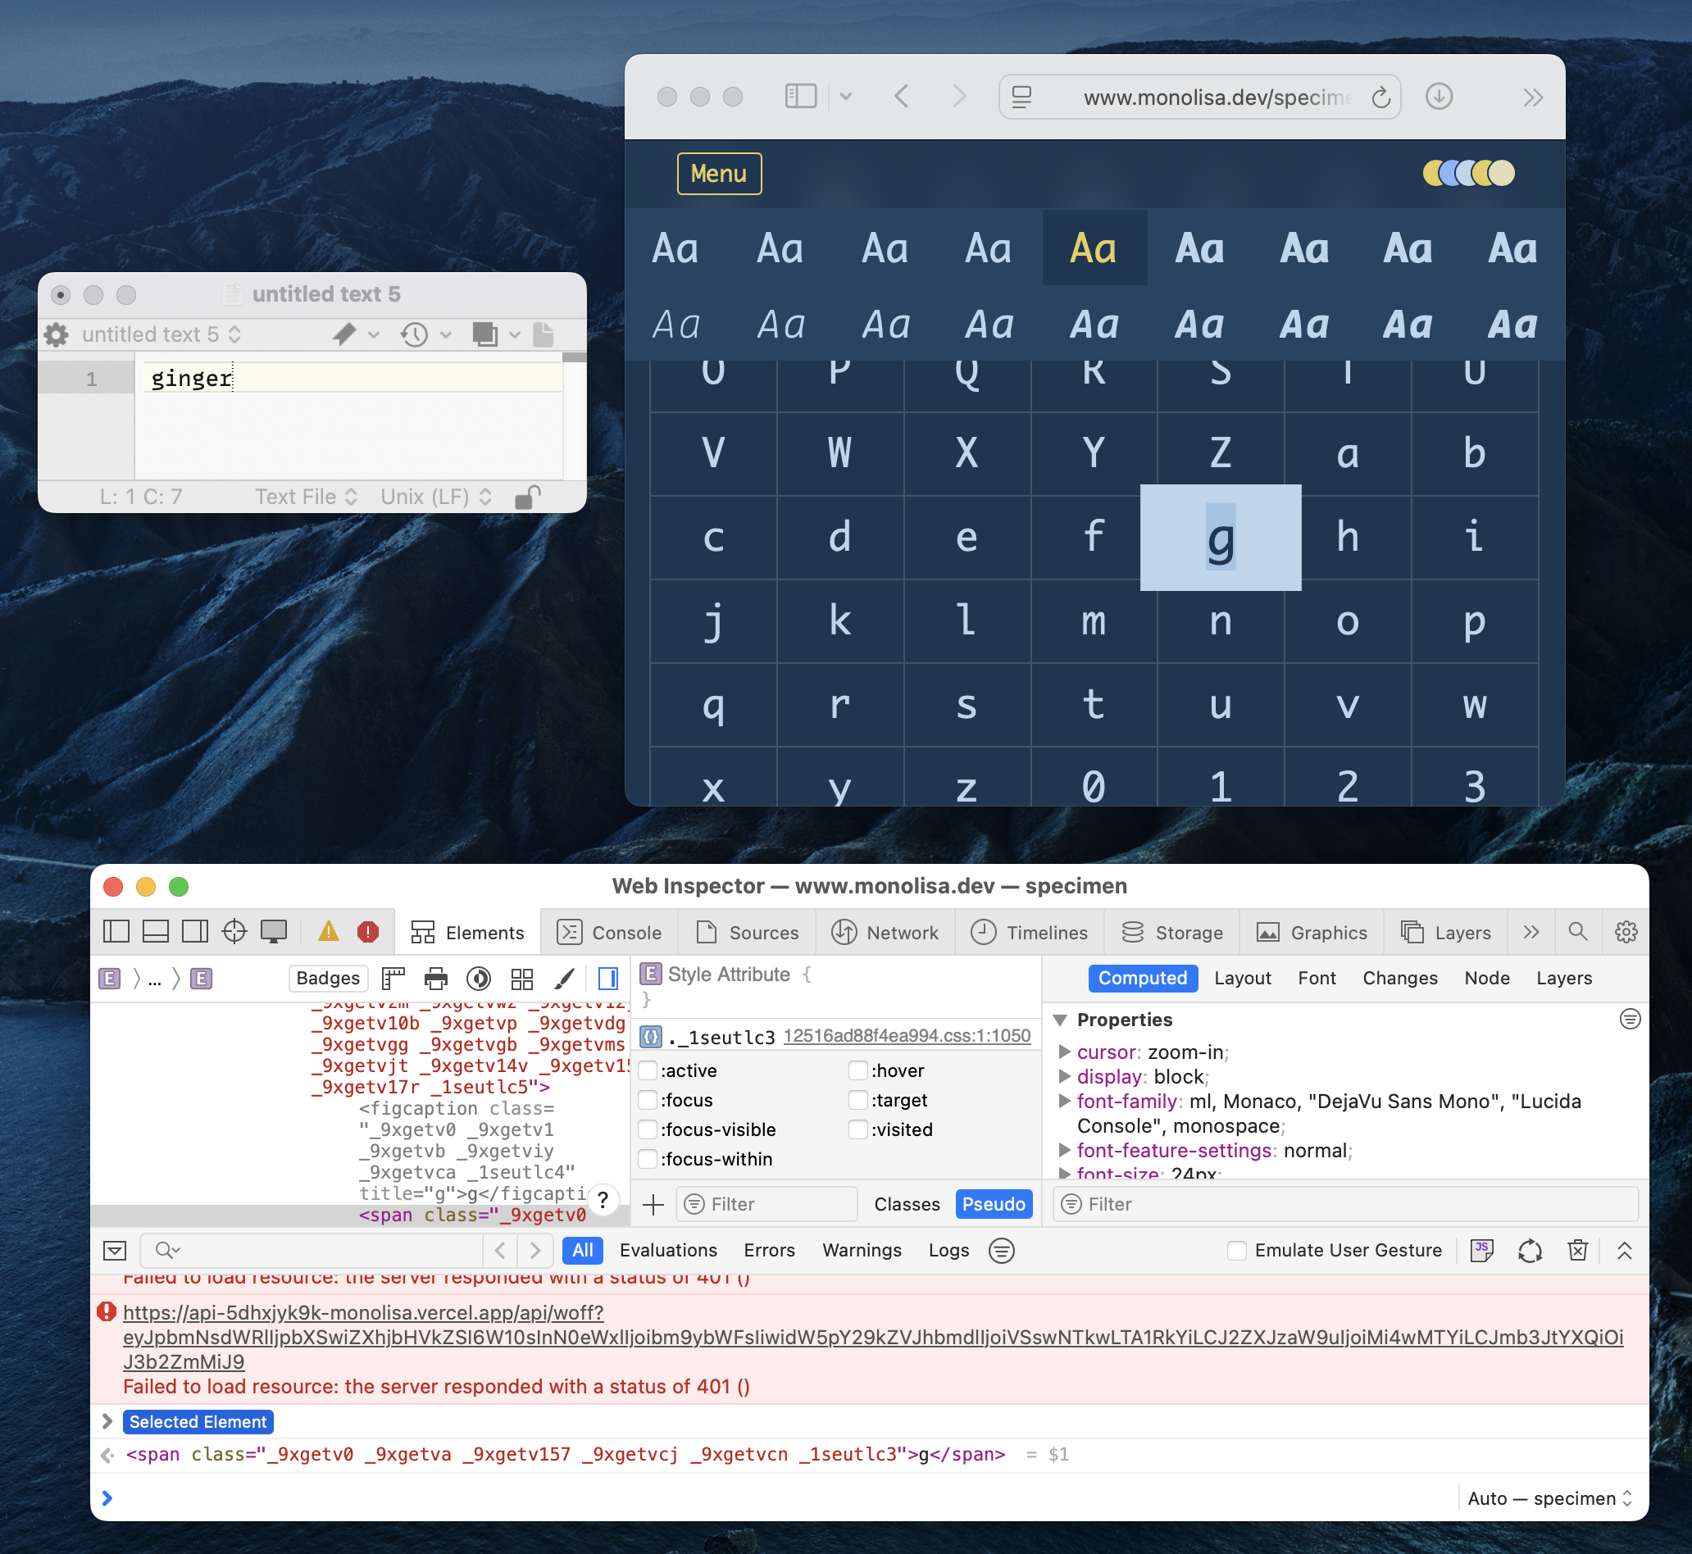Image resolution: width=1692 pixels, height=1554 pixels.
Task: Expand the cursor property
Action: click(x=1064, y=1051)
